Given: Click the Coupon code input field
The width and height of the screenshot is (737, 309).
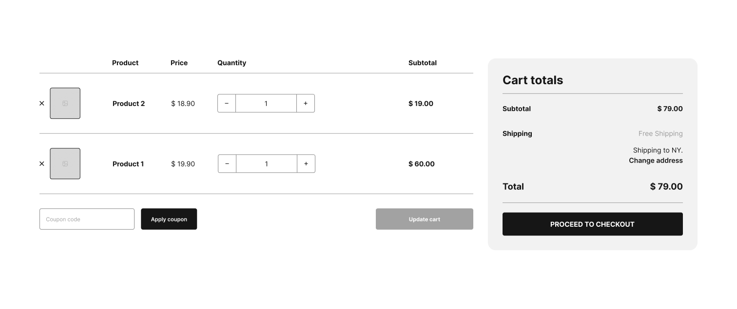Looking at the screenshot, I should (87, 219).
